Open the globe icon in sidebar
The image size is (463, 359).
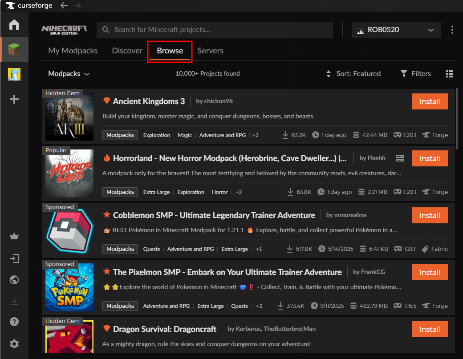click(14, 280)
